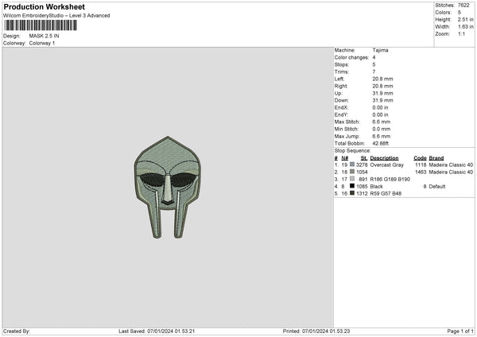This screenshot has width=477, height=337.
Task: Click the 'Trims:' label
Action: click(x=341, y=72)
